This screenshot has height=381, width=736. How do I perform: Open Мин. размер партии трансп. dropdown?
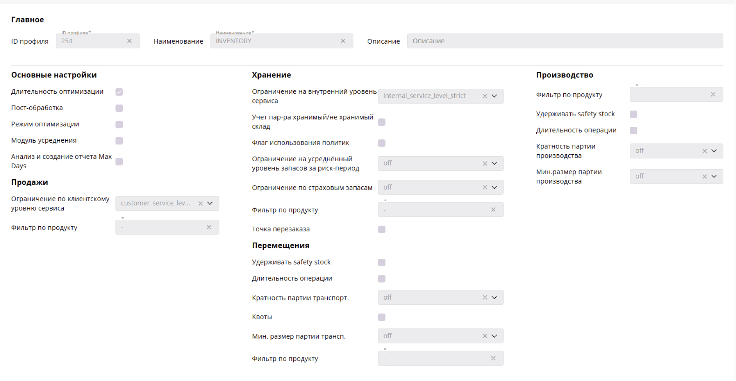click(495, 336)
